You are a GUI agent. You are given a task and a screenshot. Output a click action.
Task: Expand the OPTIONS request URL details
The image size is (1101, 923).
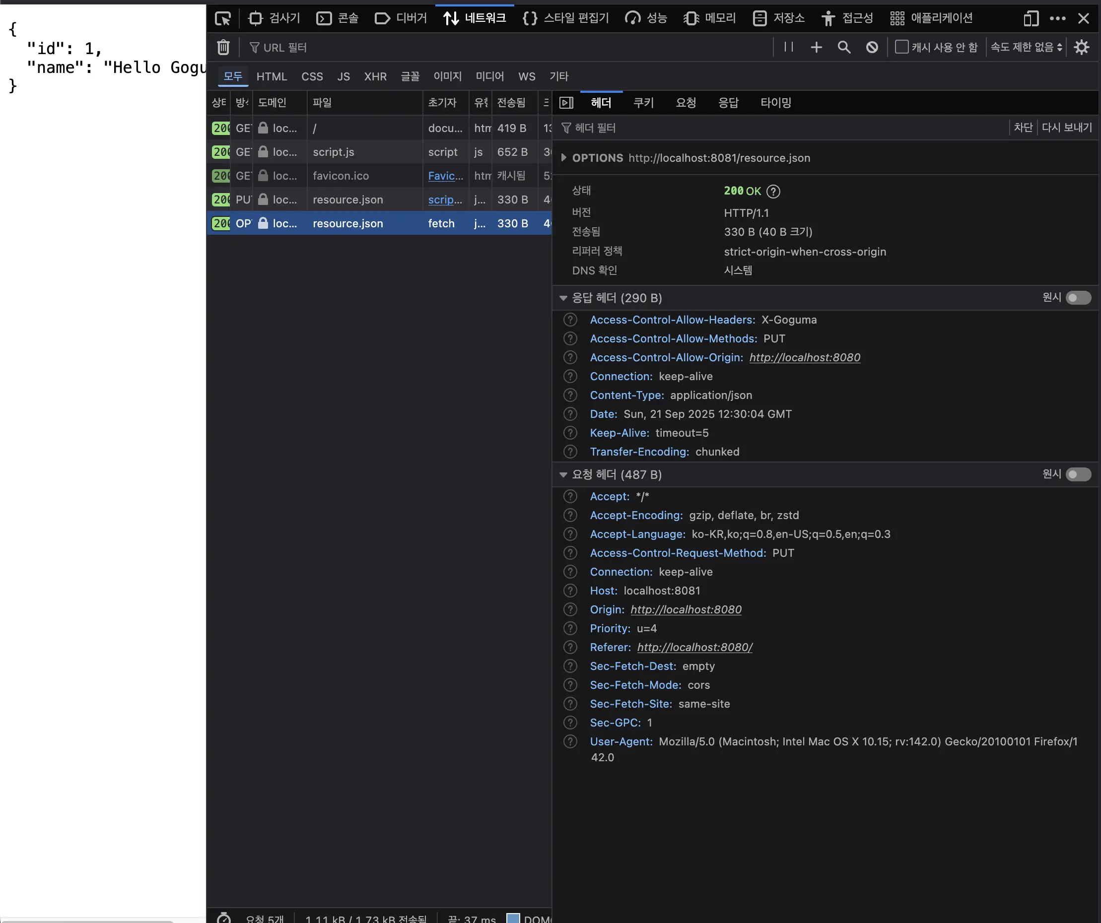tap(563, 158)
